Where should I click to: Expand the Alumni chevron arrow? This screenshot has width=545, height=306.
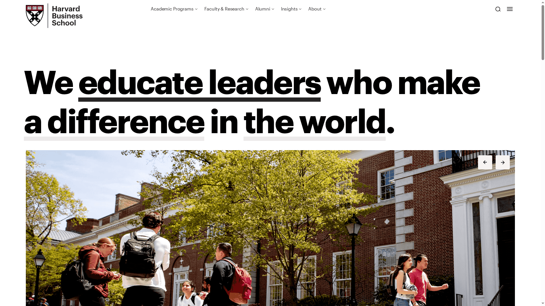273,9
